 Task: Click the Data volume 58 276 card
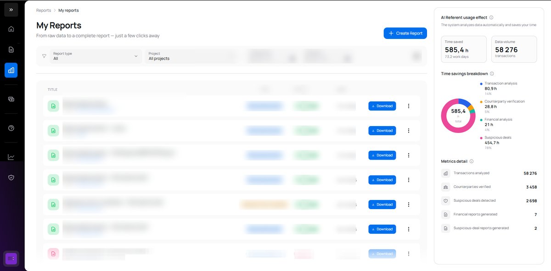click(x=514, y=49)
